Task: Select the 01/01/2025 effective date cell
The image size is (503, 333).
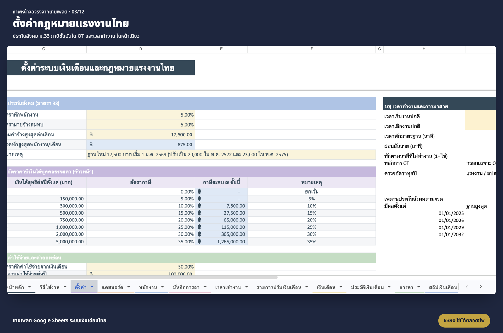Action: [x=424, y=213]
